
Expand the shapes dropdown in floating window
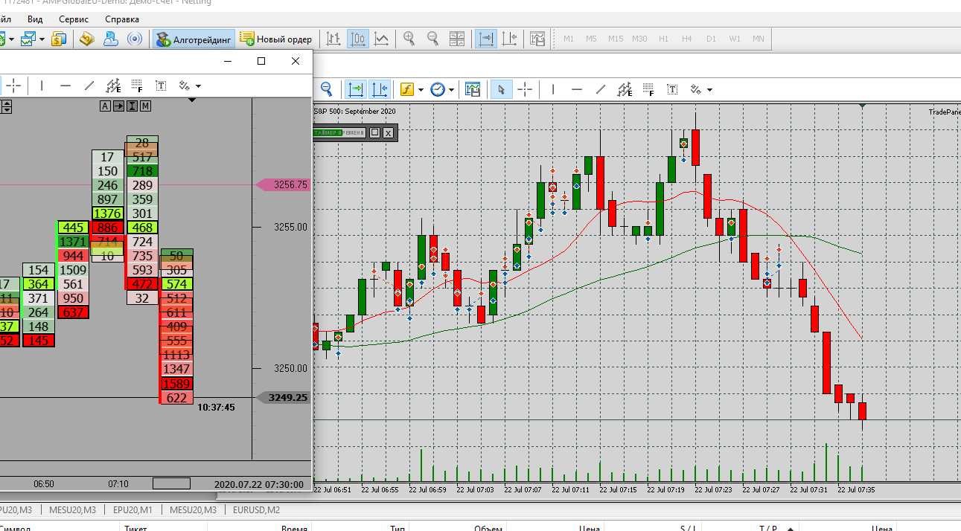point(199,86)
